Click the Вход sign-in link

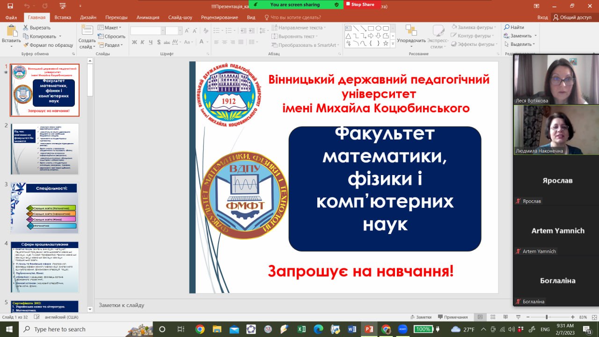(x=542, y=17)
